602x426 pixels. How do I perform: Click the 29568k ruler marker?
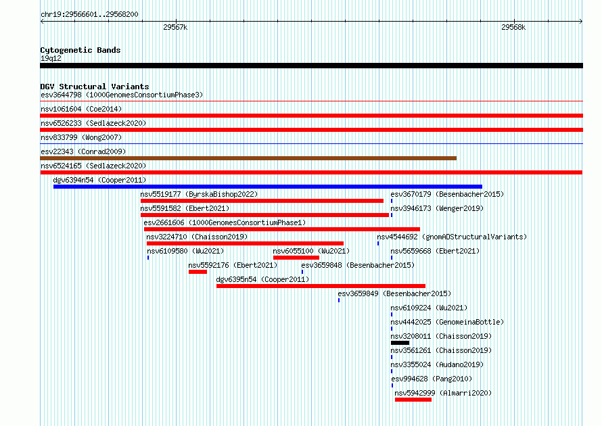click(x=513, y=27)
